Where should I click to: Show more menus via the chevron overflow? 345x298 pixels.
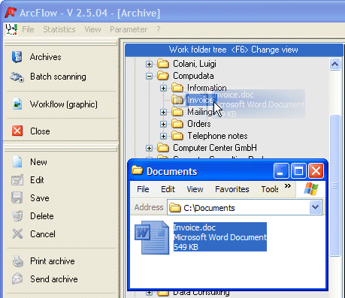coord(288,185)
